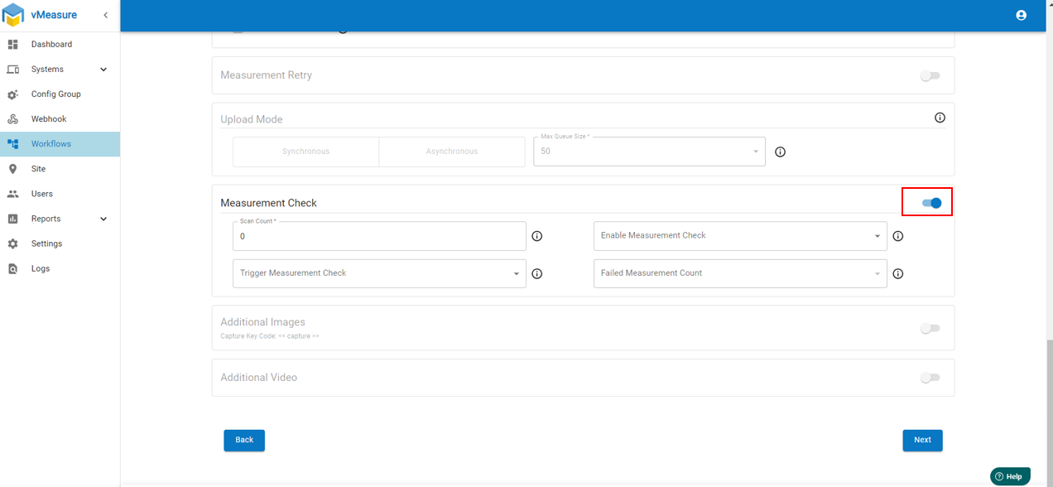Open Site menu item
This screenshot has width=1053, height=487.
pos(60,168)
